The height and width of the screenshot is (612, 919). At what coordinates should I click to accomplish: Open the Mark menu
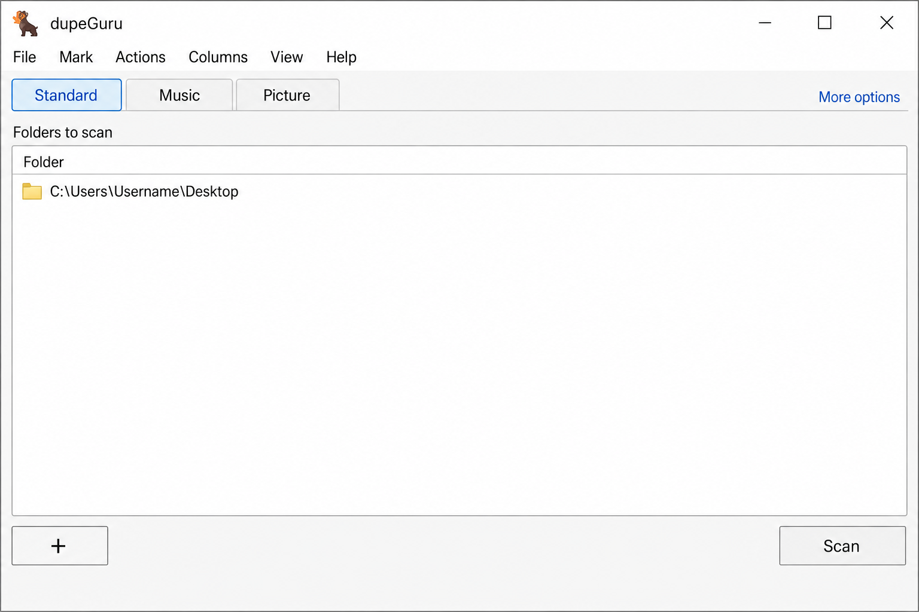(76, 57)
